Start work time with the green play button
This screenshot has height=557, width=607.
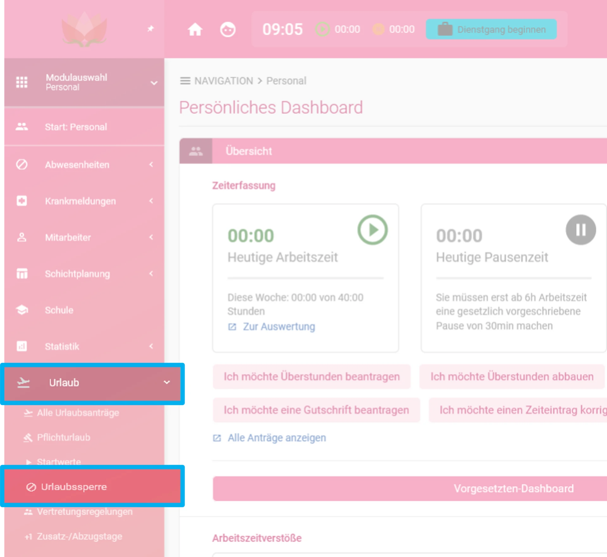click(372, 230)
